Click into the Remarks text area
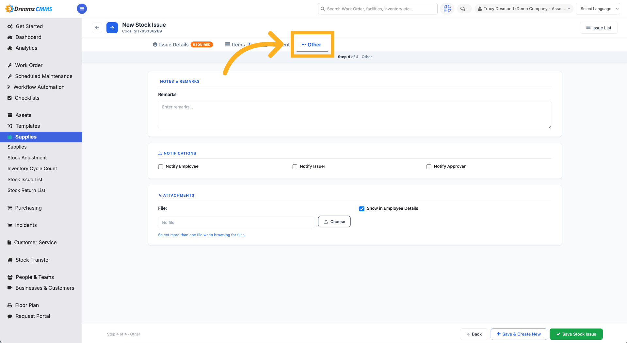The image size is (627, 343). pyautogui.click(x=355, y=115)
